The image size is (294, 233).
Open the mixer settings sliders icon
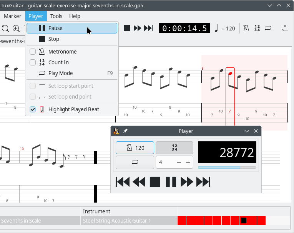(285, 28)
